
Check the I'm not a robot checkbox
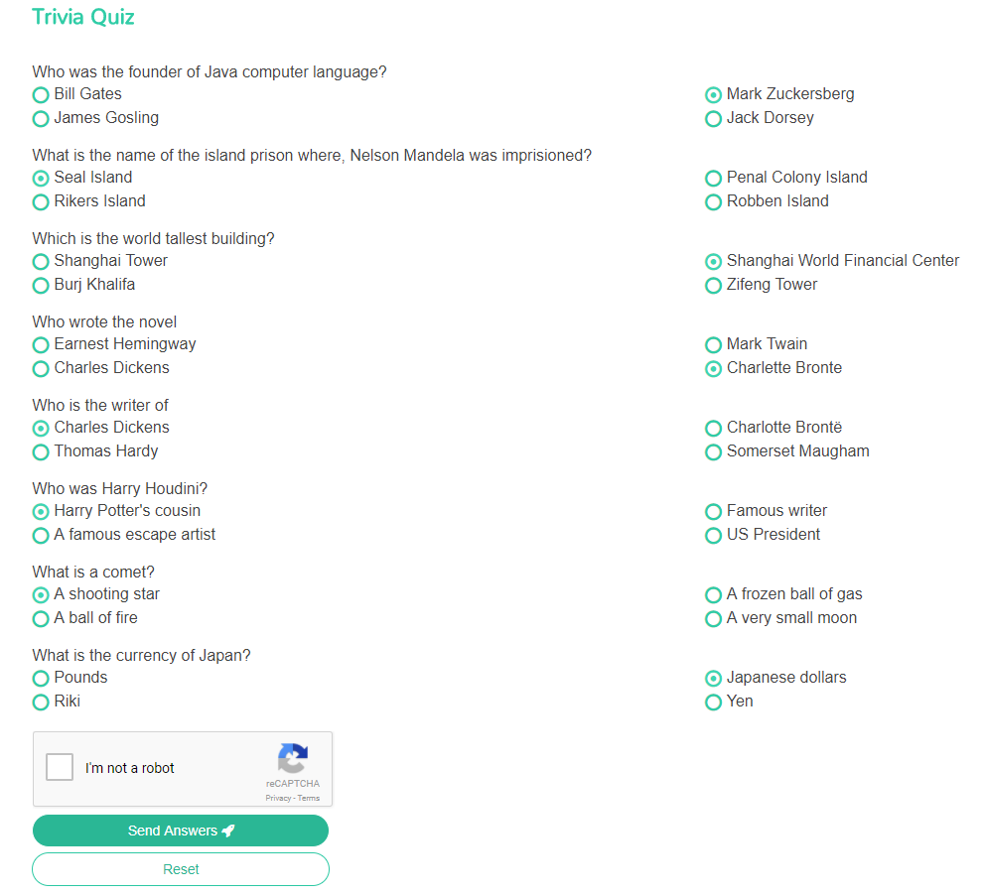point(60,767)
